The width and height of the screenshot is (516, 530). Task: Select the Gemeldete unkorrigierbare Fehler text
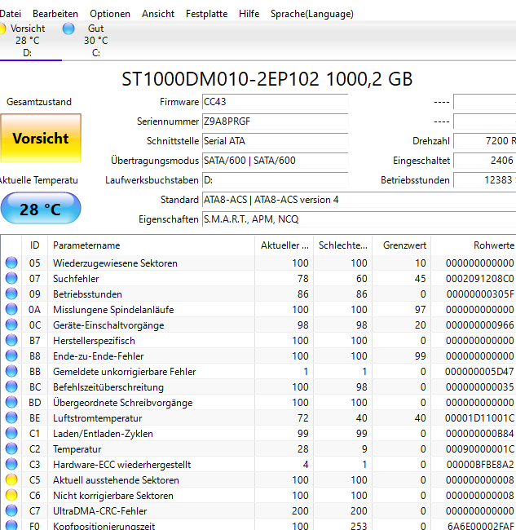[125, 372]
